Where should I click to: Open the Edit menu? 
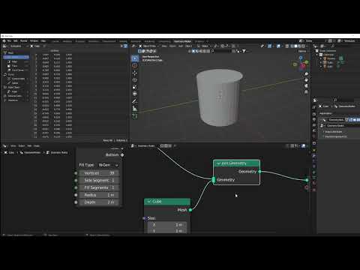pyautogui.click(x=16, y=41)
